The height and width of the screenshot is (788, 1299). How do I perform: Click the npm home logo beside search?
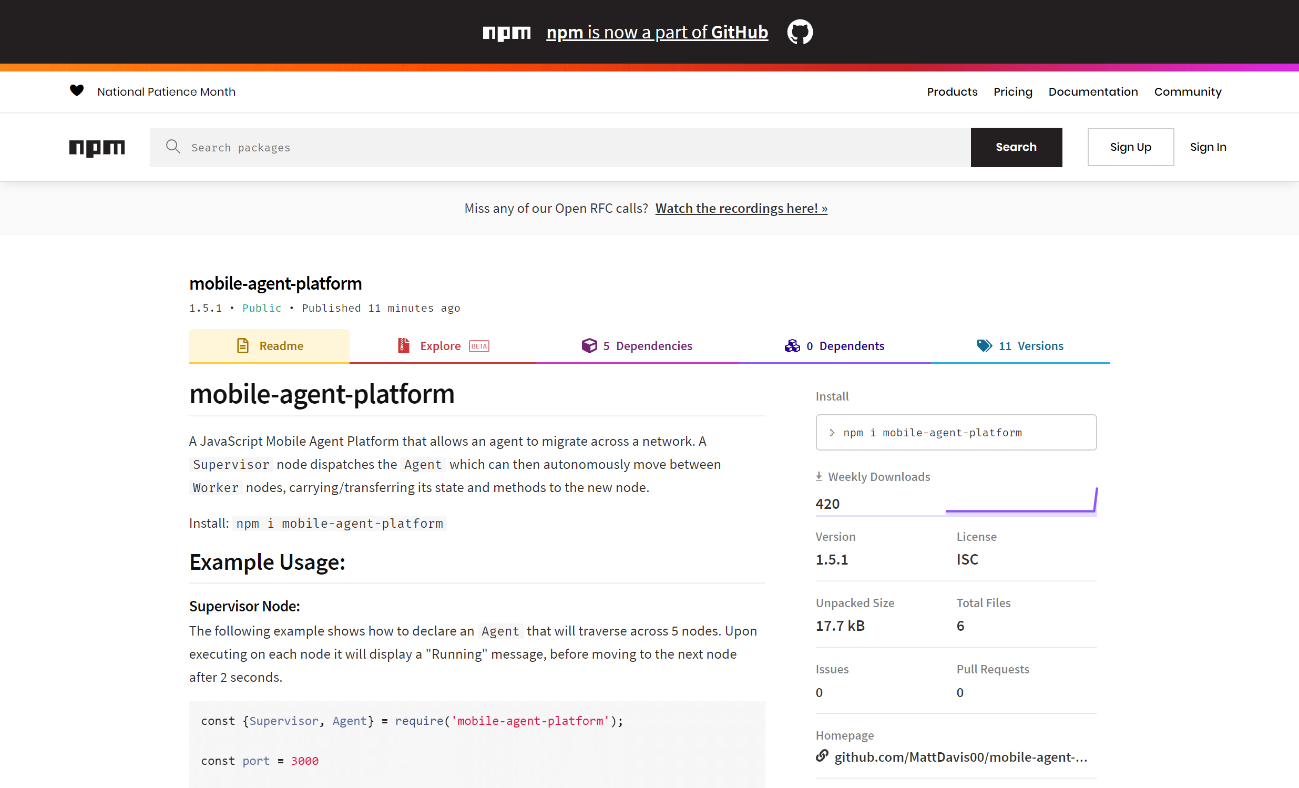(x=97, y=148)
